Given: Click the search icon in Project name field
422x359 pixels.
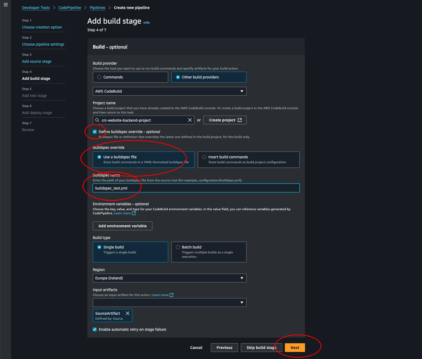Looking at the screenshot, I should click(x=97, y=120).
